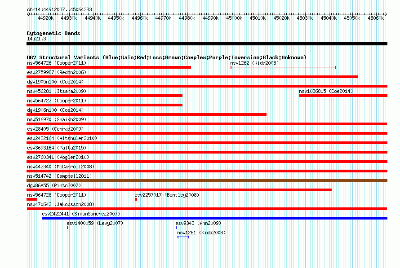Select the small red esv2257017 block
Viewport: 400px width, 268px height.
(x=136, y=199)
